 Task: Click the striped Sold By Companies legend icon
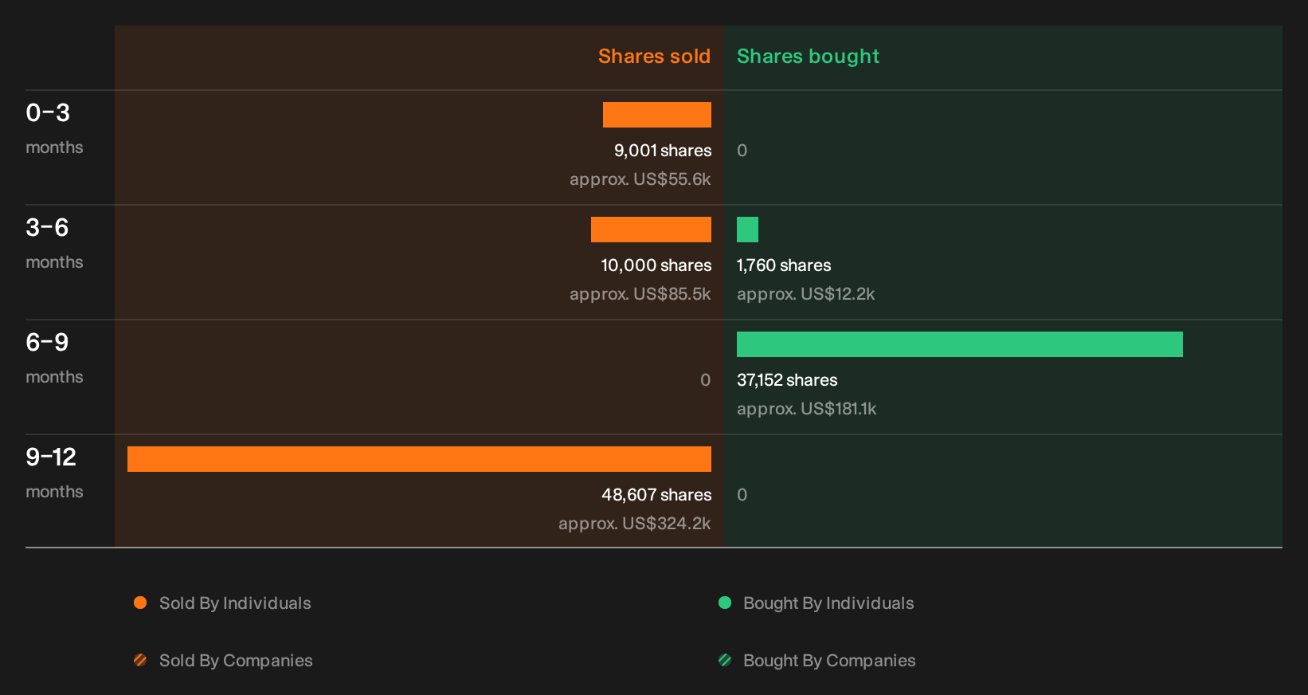point(140,660)
